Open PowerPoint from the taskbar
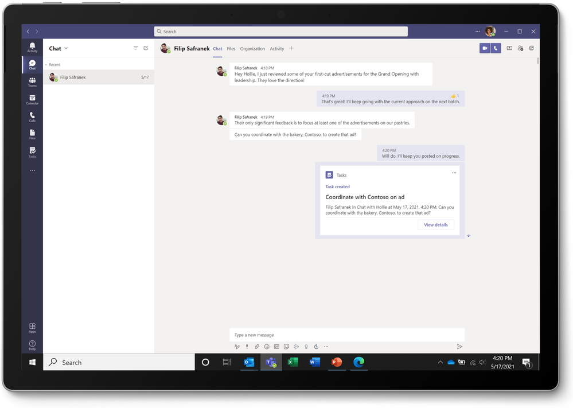Viewport: 573px width, 408px height. tap(337, 362)
